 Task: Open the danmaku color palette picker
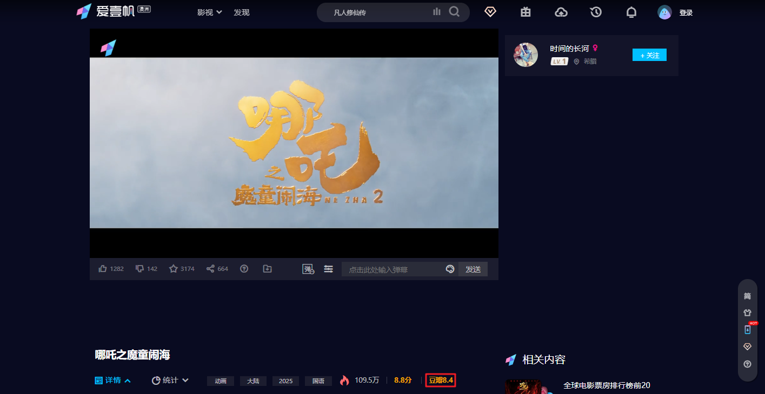[450, 269]
